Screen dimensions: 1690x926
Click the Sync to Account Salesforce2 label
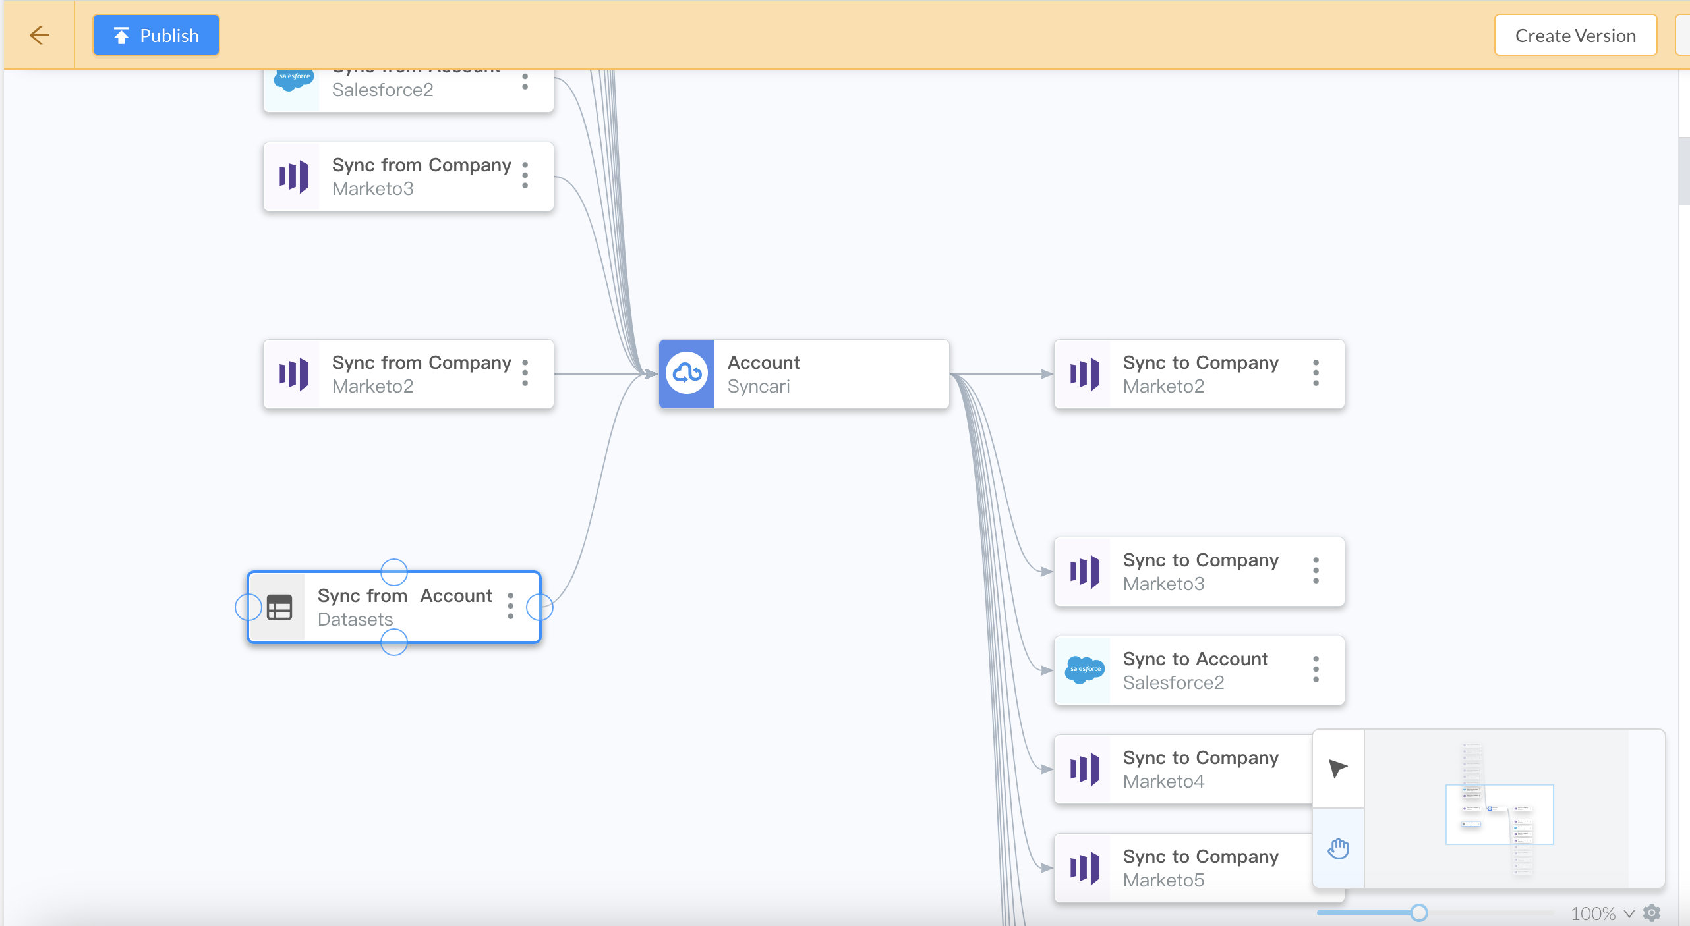tap(1195, 659)
